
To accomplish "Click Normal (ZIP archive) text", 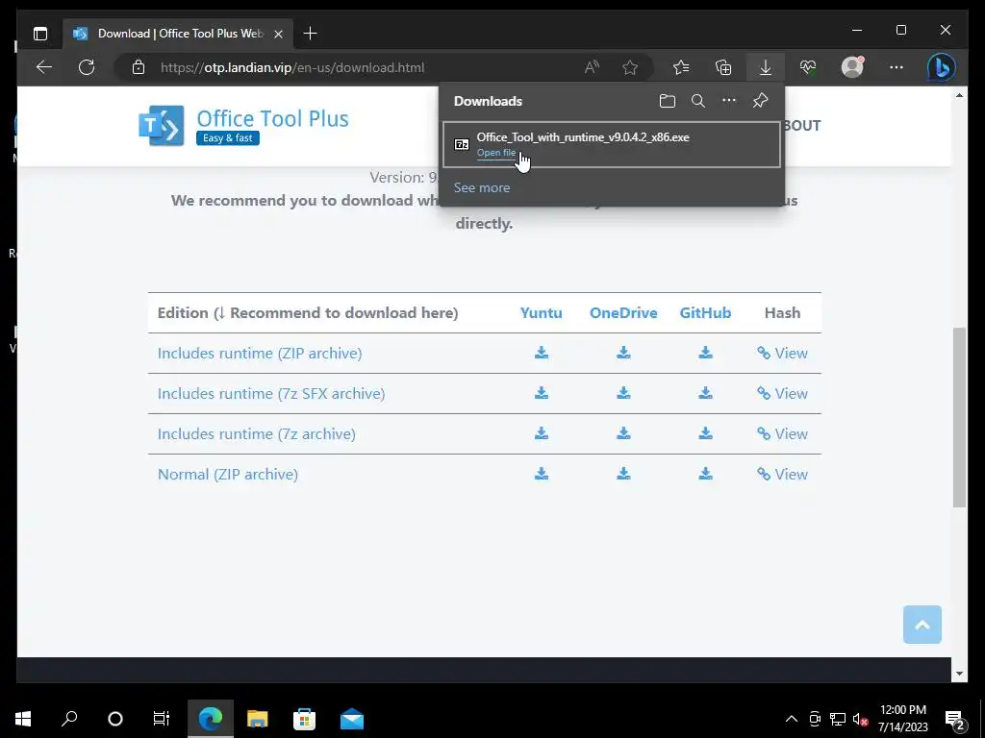I will [x=227, y=474].
